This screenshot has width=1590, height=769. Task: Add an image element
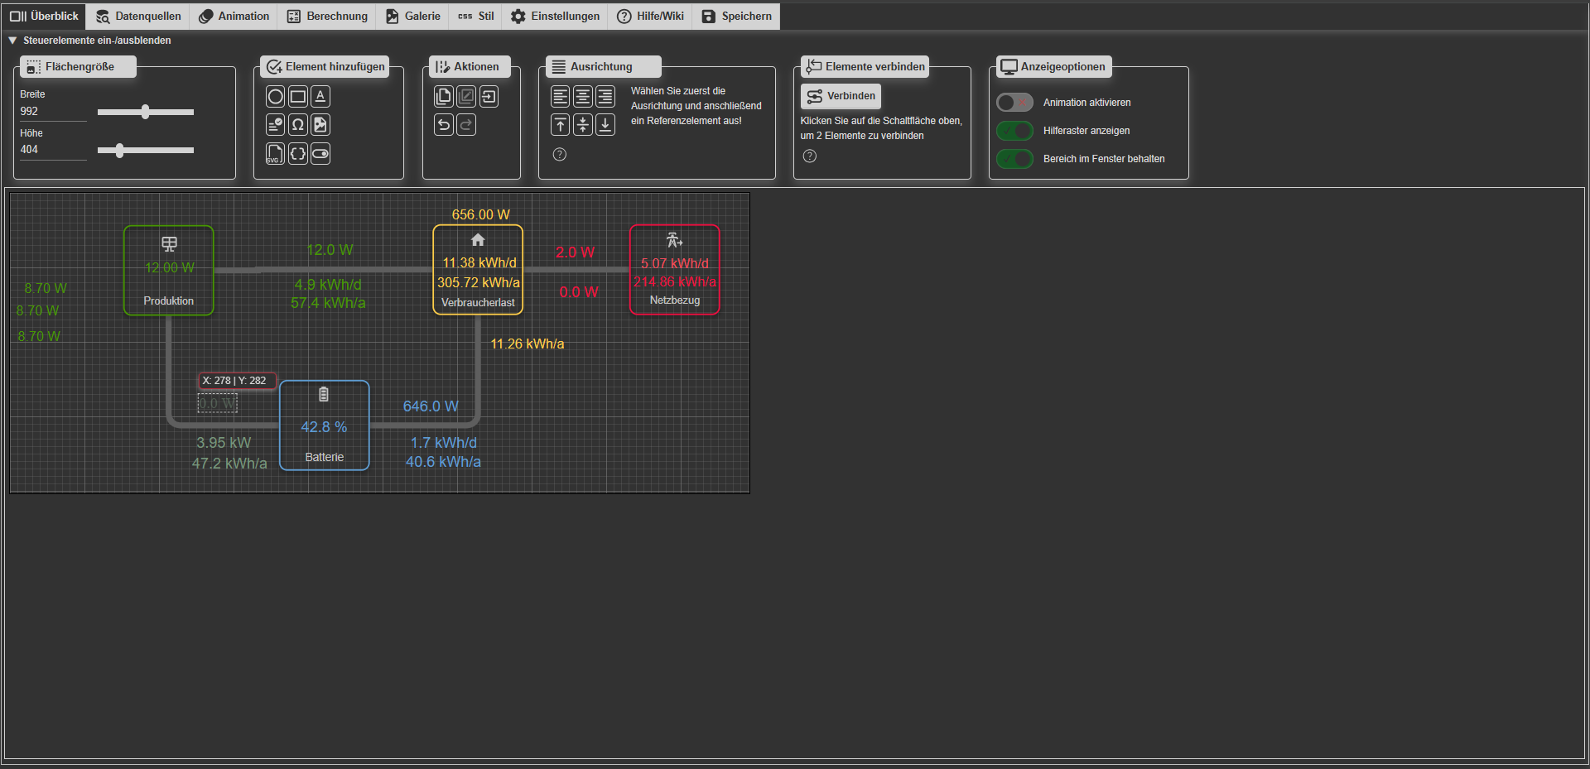pos(320,125)
